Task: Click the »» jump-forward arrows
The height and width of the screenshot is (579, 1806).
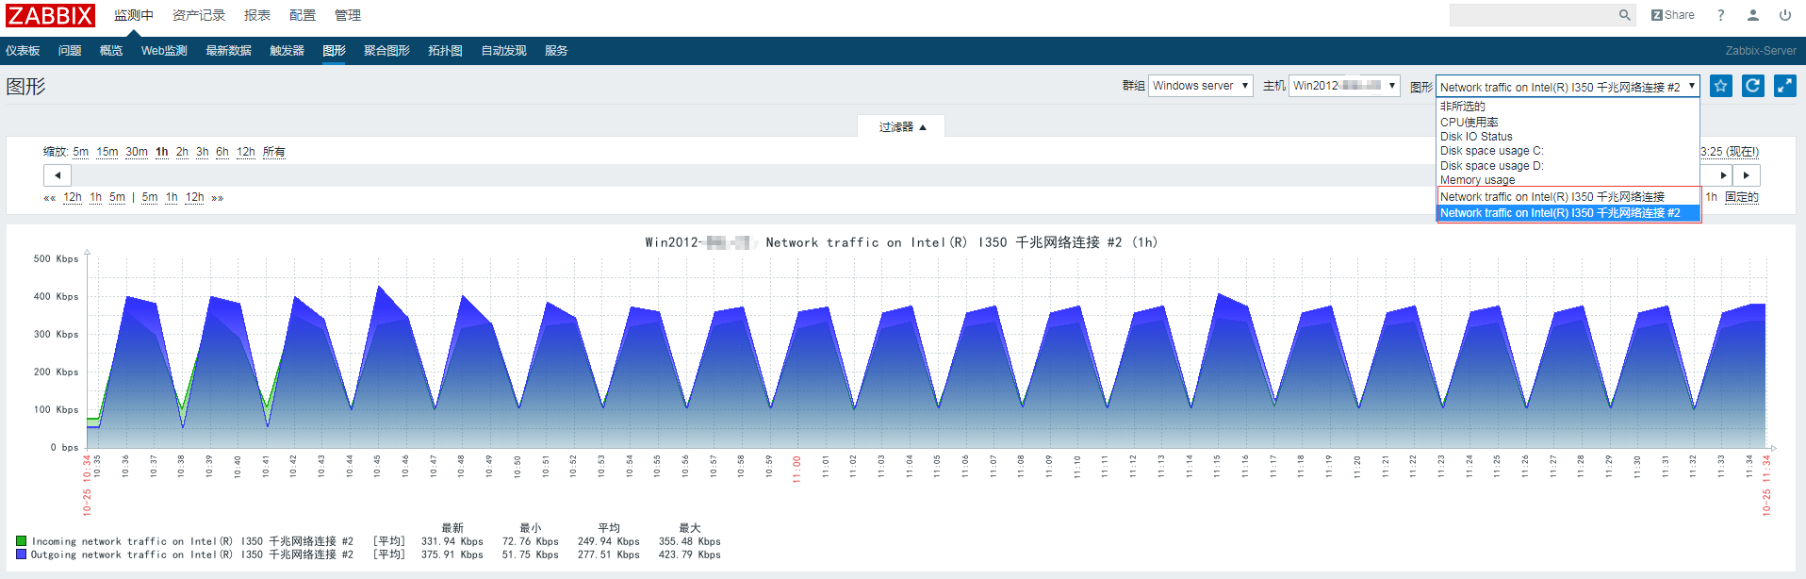Action: pyautogui.click(x=218, y=198)
